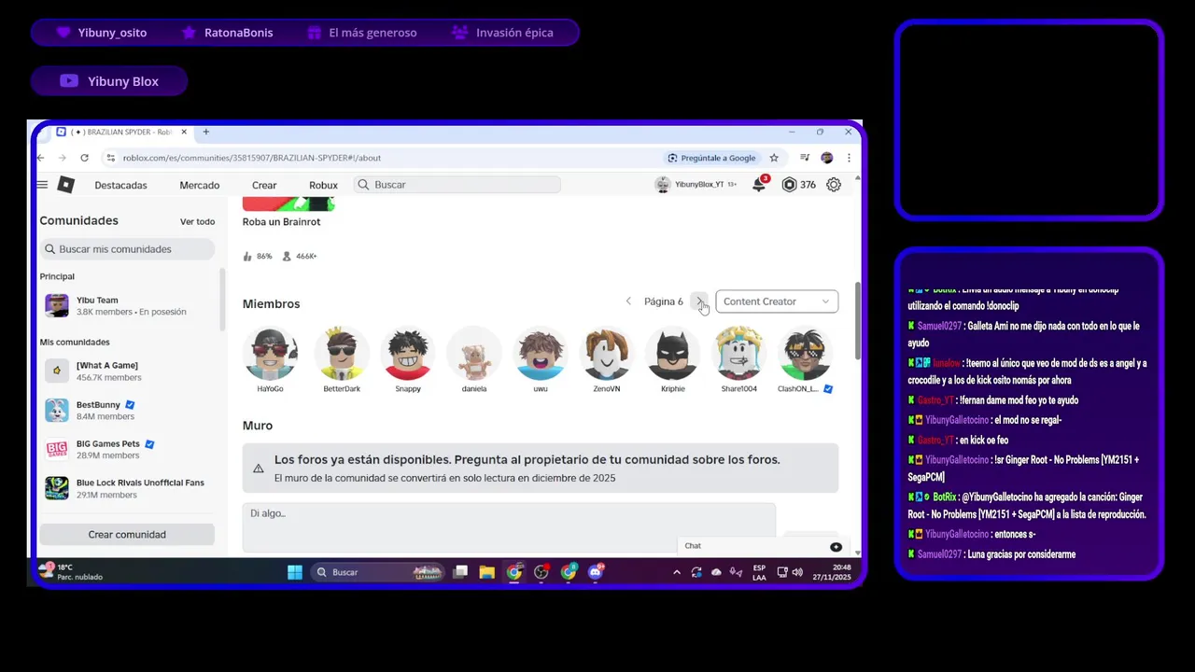Click the Crear comunidad button
Screen dimensions: 1195x672
[127, 535]
